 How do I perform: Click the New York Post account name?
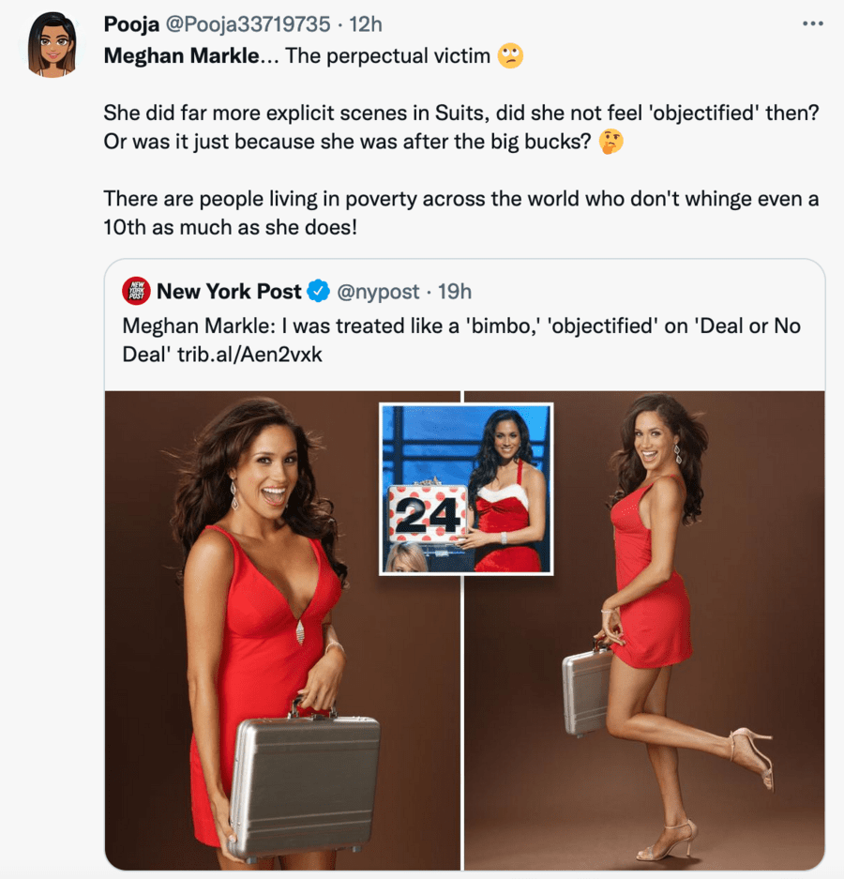coord(229,292)
